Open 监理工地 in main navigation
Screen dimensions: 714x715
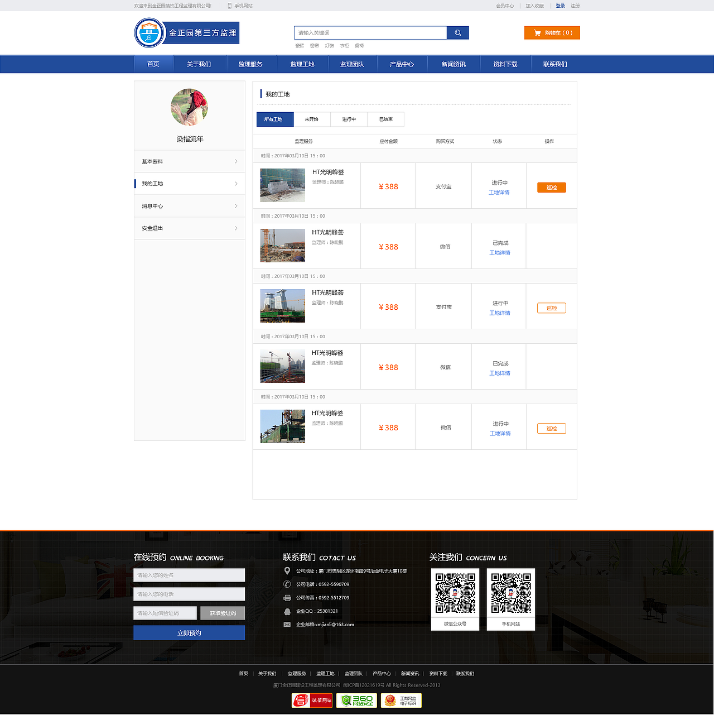pyautogui.click(x=302, y=64)
